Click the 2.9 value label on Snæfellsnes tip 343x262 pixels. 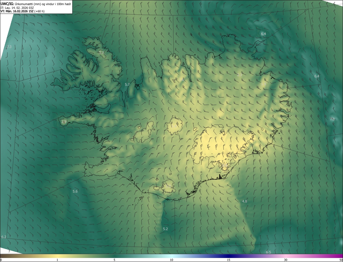[64, 122]
